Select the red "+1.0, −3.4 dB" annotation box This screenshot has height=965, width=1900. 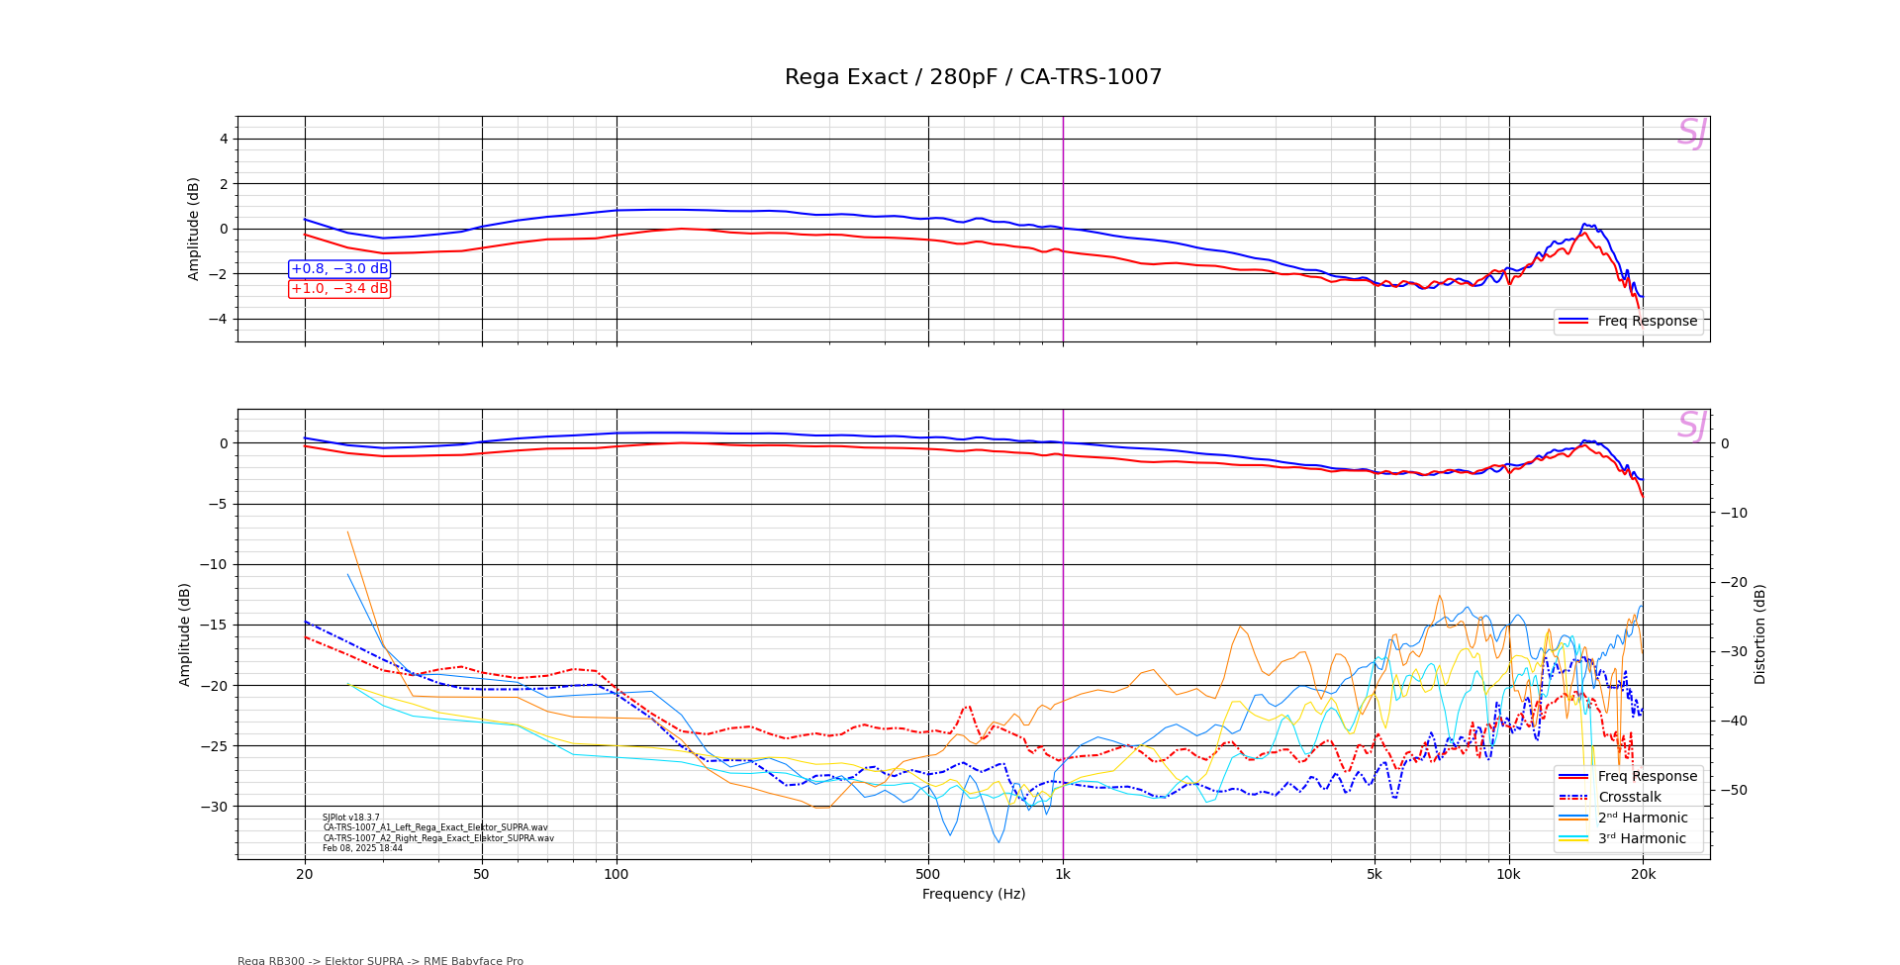pyautogui.click(x=339, y=289)
